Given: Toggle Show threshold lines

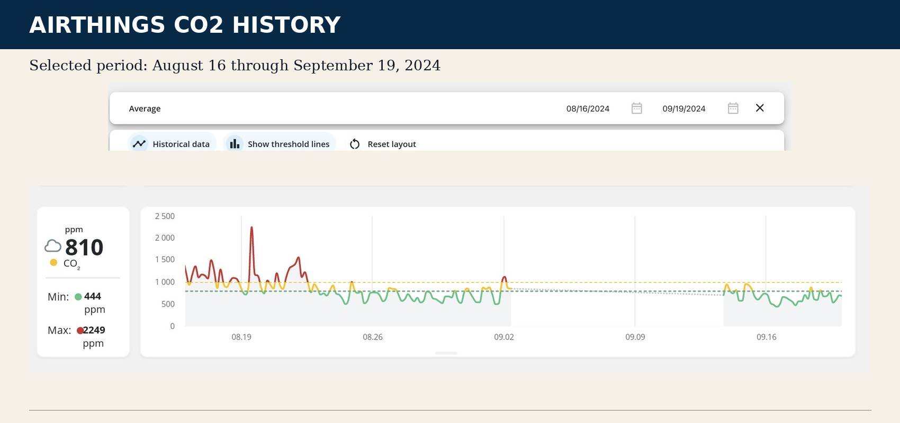Looking at the screenshot, I should pyautogui.click(x=280, y=144).
